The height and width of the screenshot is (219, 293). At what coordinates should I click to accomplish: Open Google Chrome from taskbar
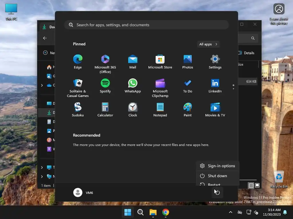click(166, 212)
